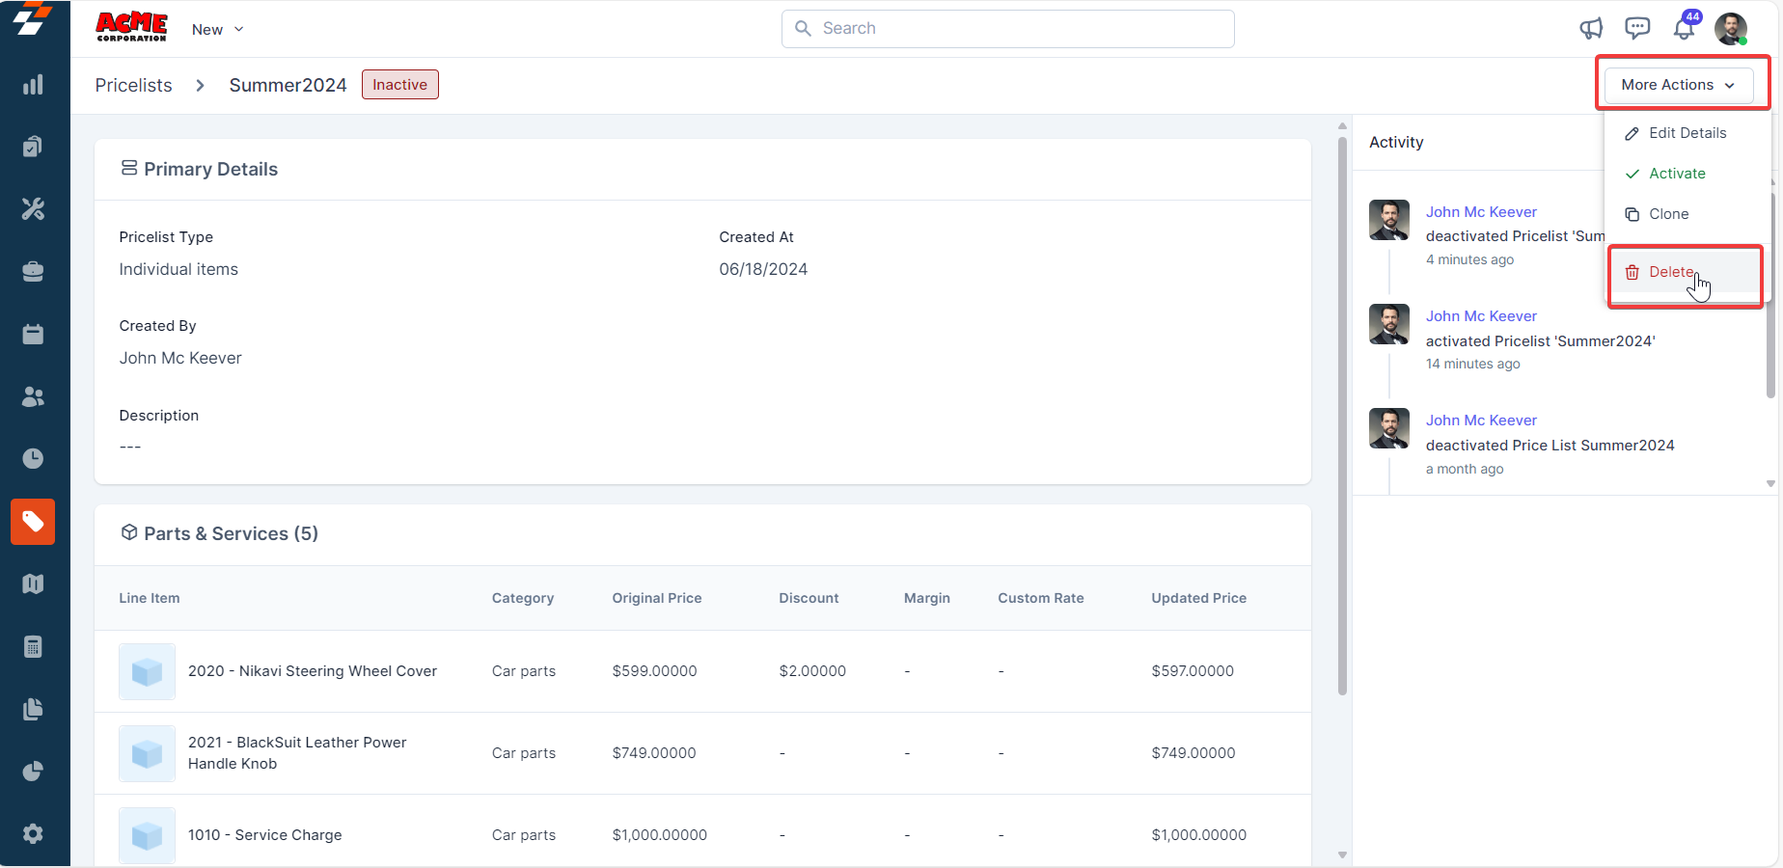Open the briefcase icon in sidebar
Image resolution: width=1783 pixels, height=868 pixels.
[33, 272]
